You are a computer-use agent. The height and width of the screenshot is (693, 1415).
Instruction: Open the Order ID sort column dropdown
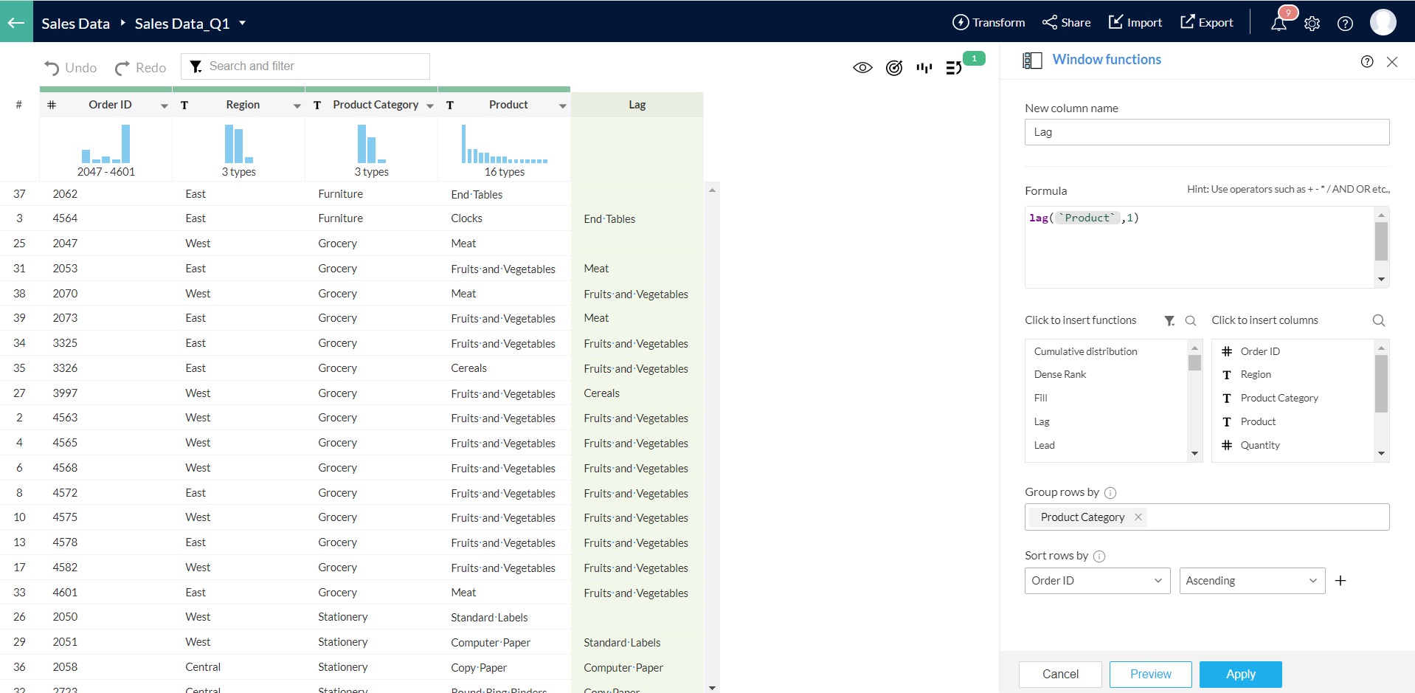[x=1097, y=581]
